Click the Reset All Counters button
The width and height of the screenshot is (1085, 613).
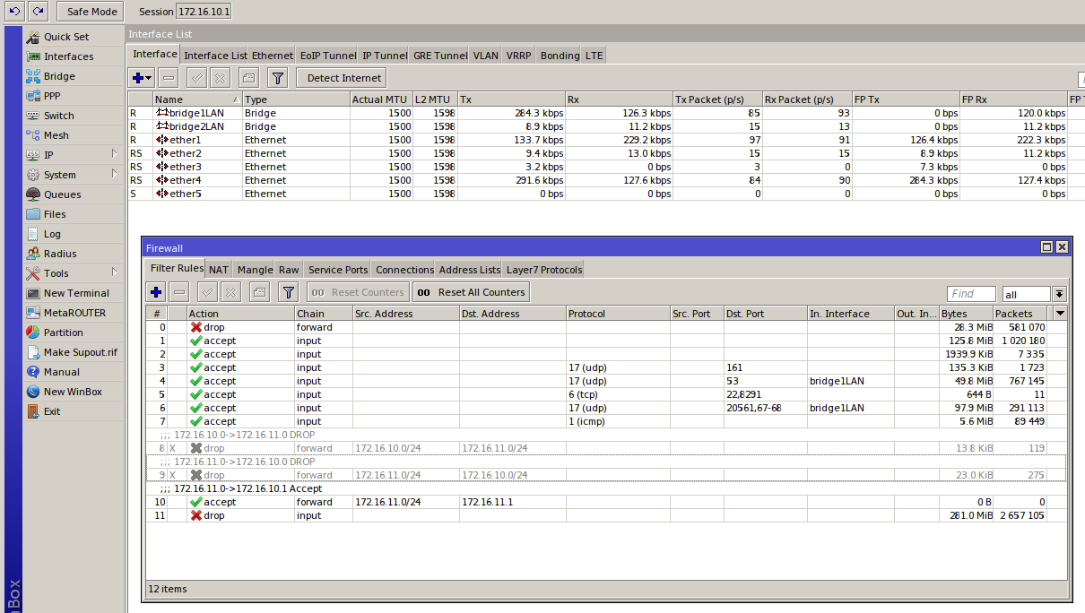pos(471,292)
